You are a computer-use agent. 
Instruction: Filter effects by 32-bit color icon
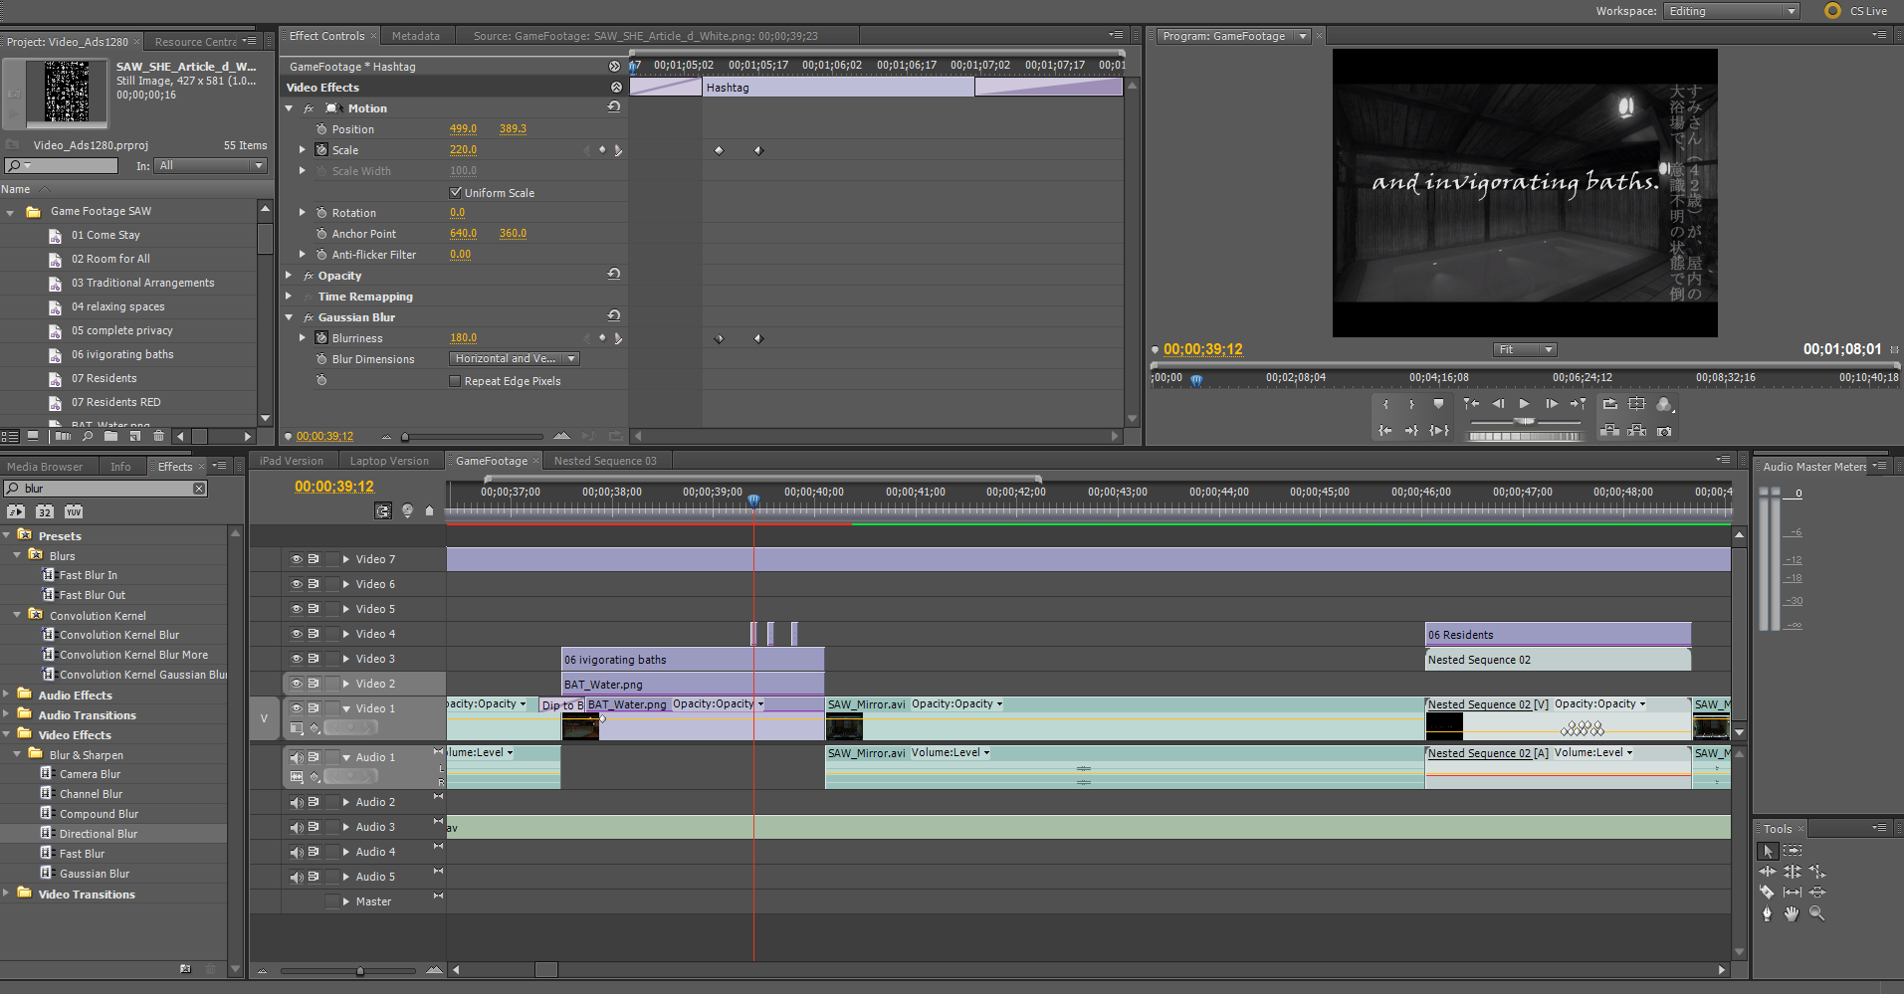(x=45, y=511)
